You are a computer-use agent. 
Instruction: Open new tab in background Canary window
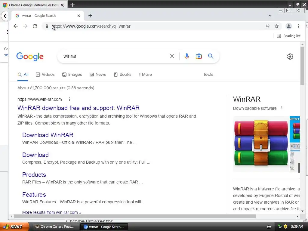pyautogui.click(x=72, y=5)
